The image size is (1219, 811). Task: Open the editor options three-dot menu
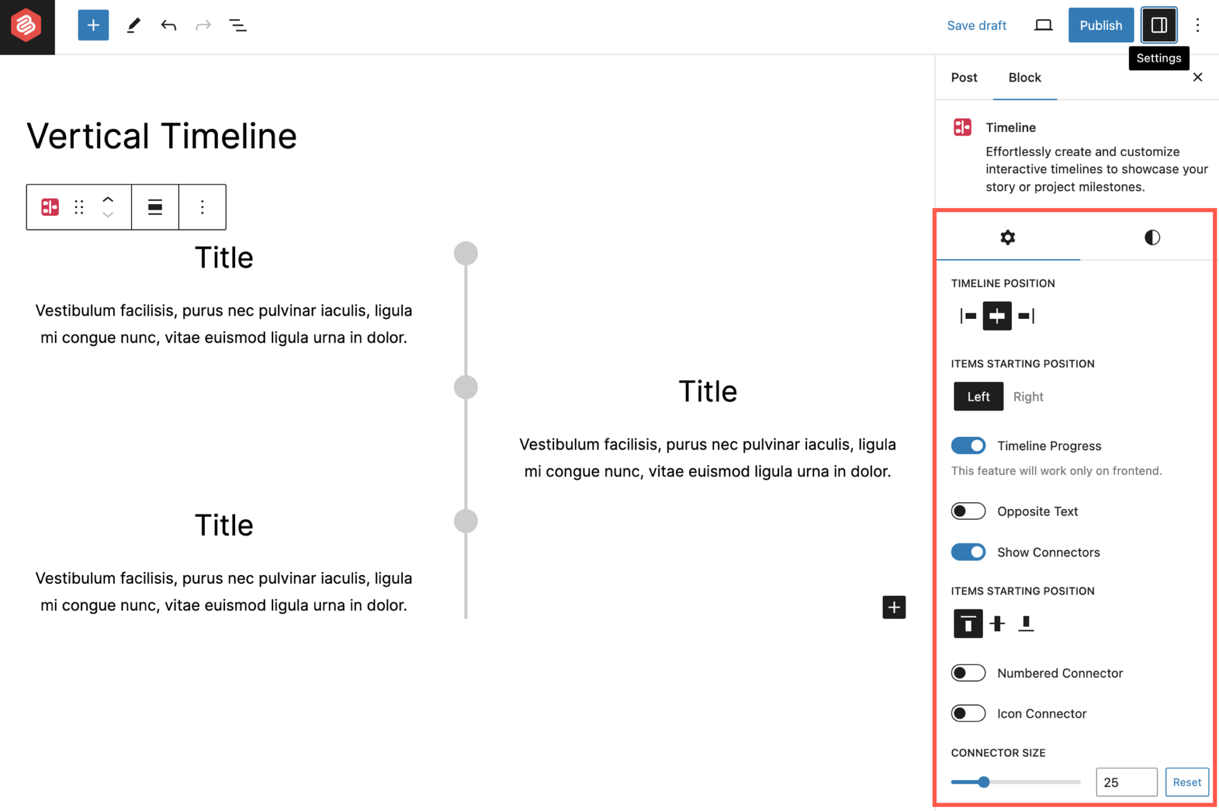[1198, 25]
